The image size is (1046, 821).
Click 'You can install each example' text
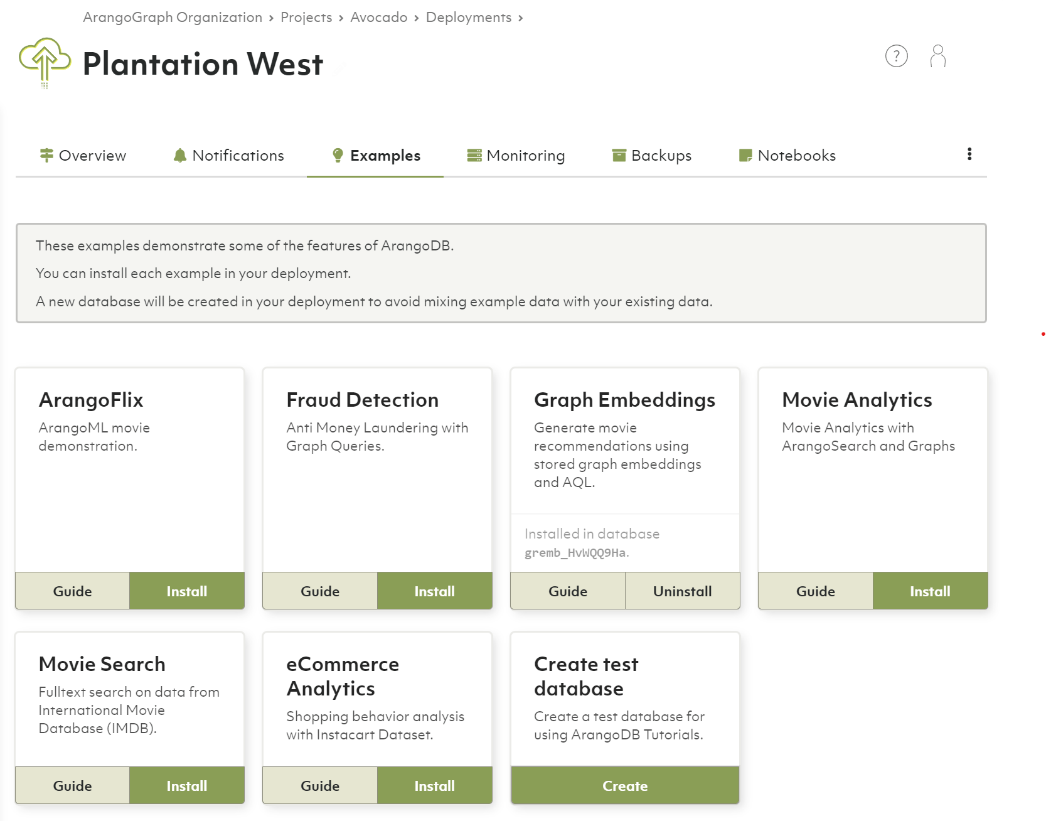coord(193,273)
